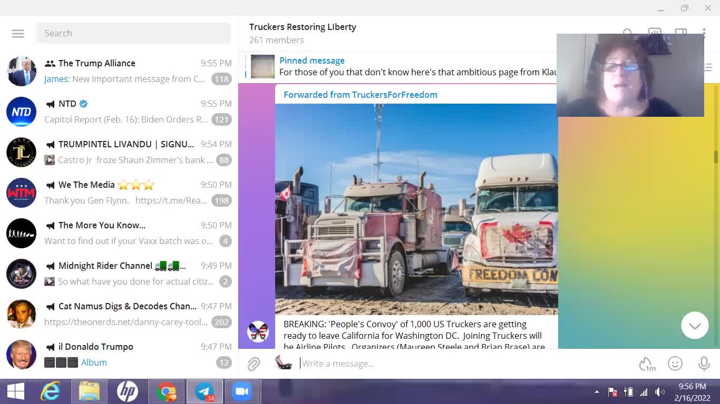The image size is (720, 404).
Task: Click the Telegram taskbar icon
Action: click(205, 391)
